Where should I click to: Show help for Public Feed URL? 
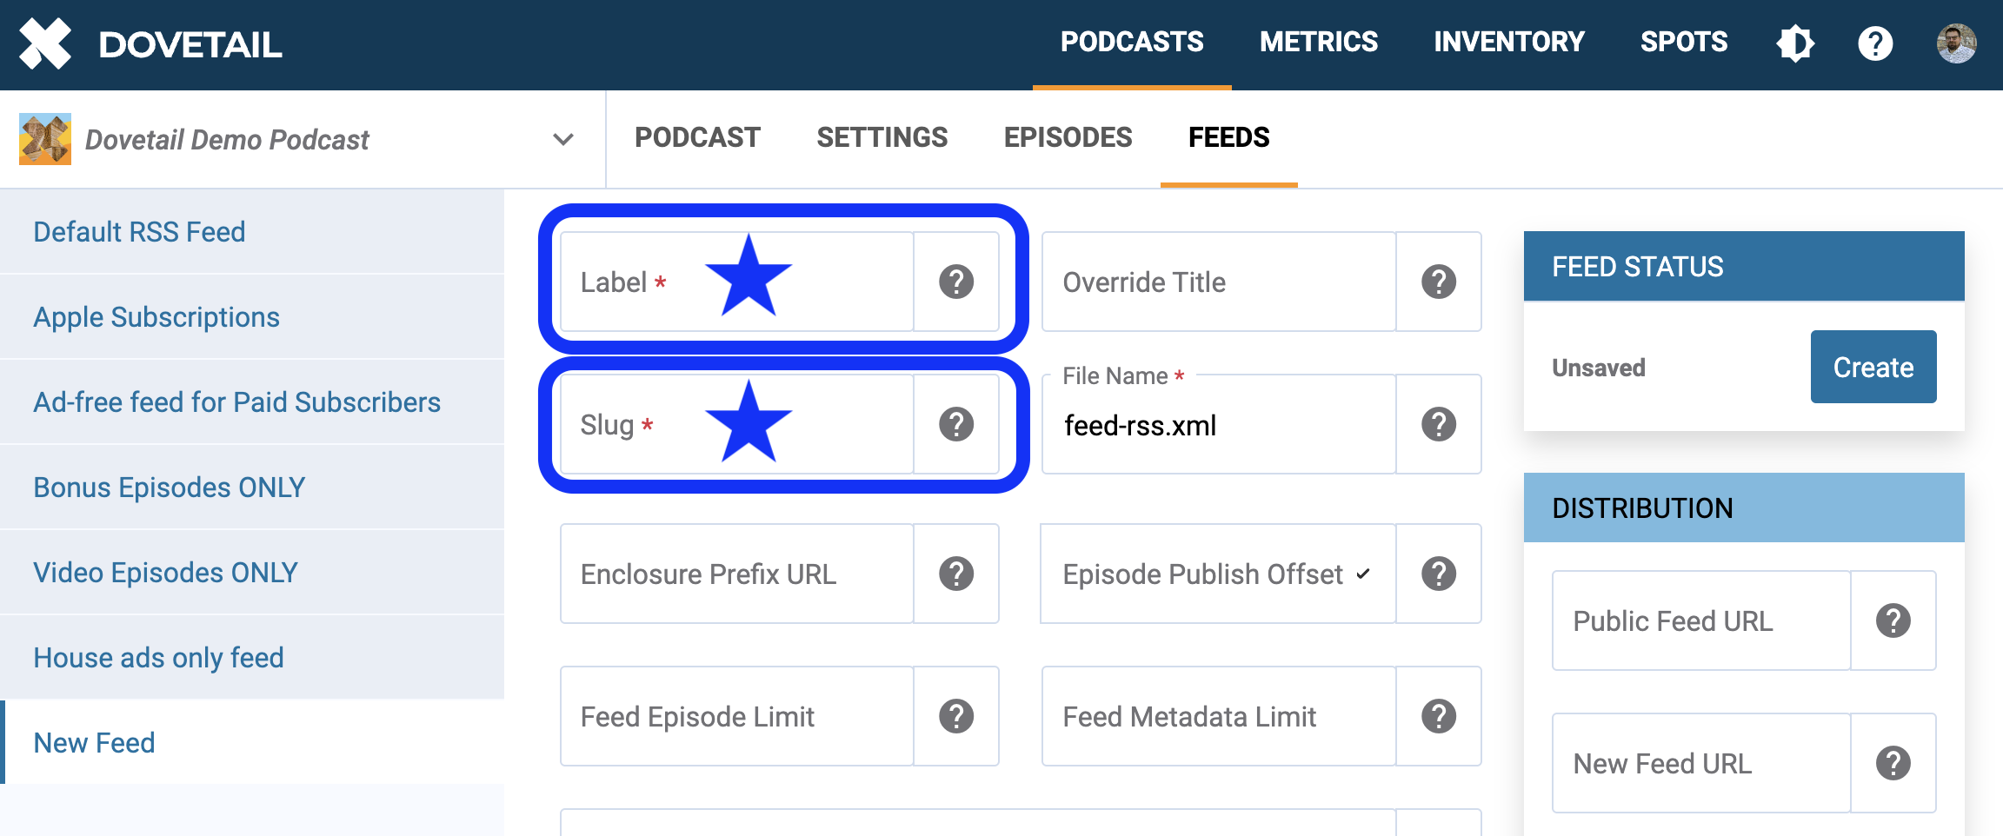click(1893, 620)
